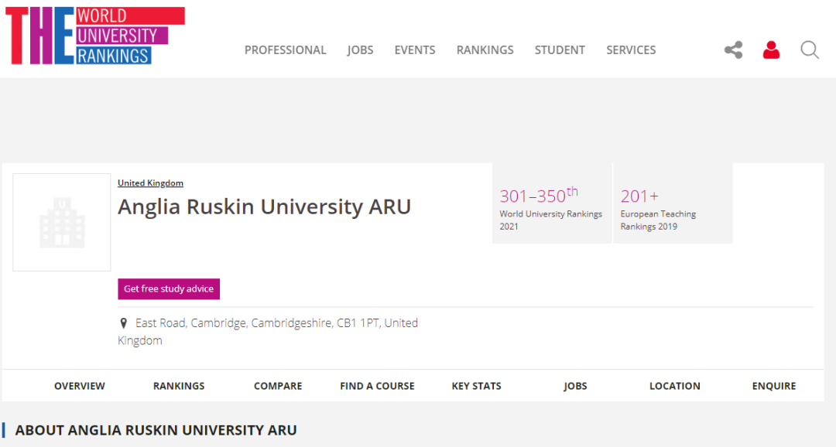Image resolution: width=836 pixels, height=447 pixels.
Task: Click the East Road, Cambridge address text
Action: (268, 332)
